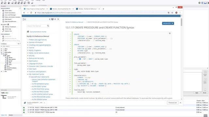Open ALTER PROCEDURE Syntax link
The image size is (209, 117).
[41, 97]
